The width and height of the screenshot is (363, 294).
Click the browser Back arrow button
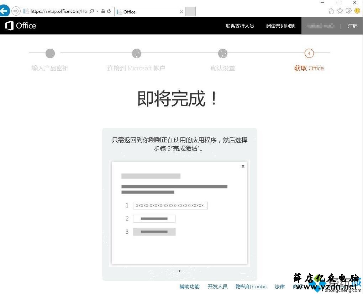point(4,11)
